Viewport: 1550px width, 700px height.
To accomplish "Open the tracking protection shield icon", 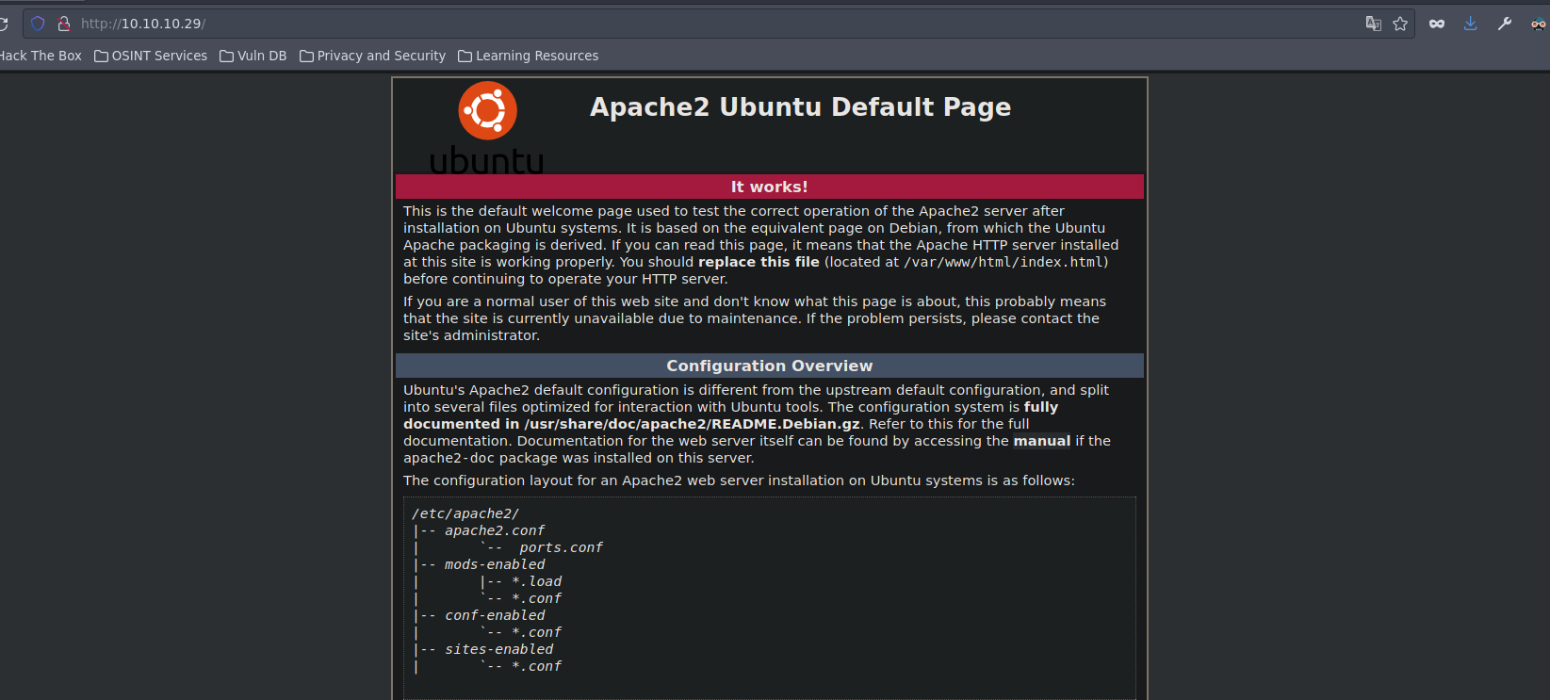I will point(38,24).
